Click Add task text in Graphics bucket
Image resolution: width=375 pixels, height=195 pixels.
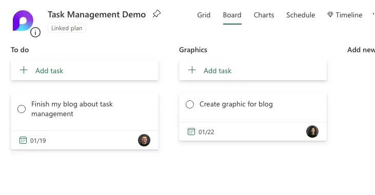coord(218,71)
